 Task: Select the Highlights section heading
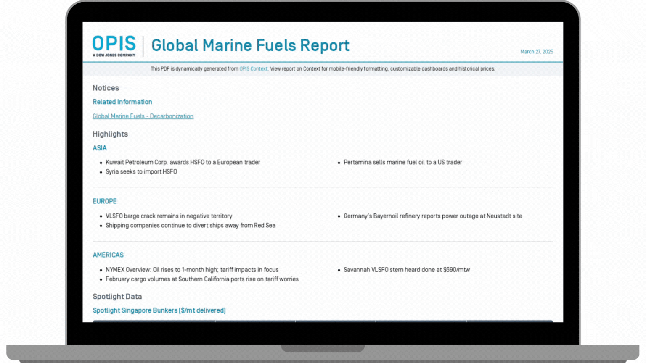tap(110, 134)
